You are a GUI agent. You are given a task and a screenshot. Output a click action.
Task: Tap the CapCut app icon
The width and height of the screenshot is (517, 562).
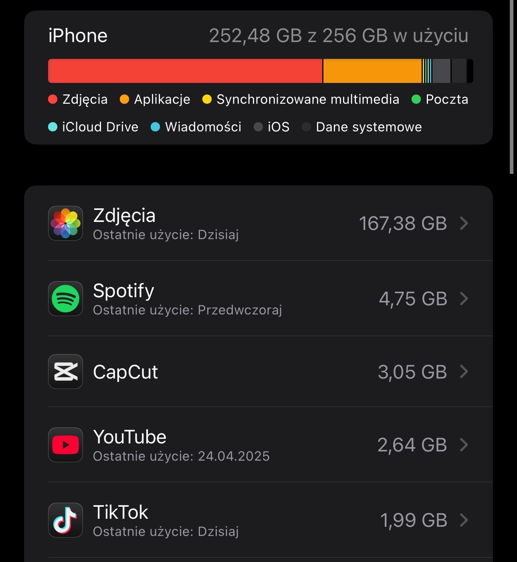coord(65,371)
